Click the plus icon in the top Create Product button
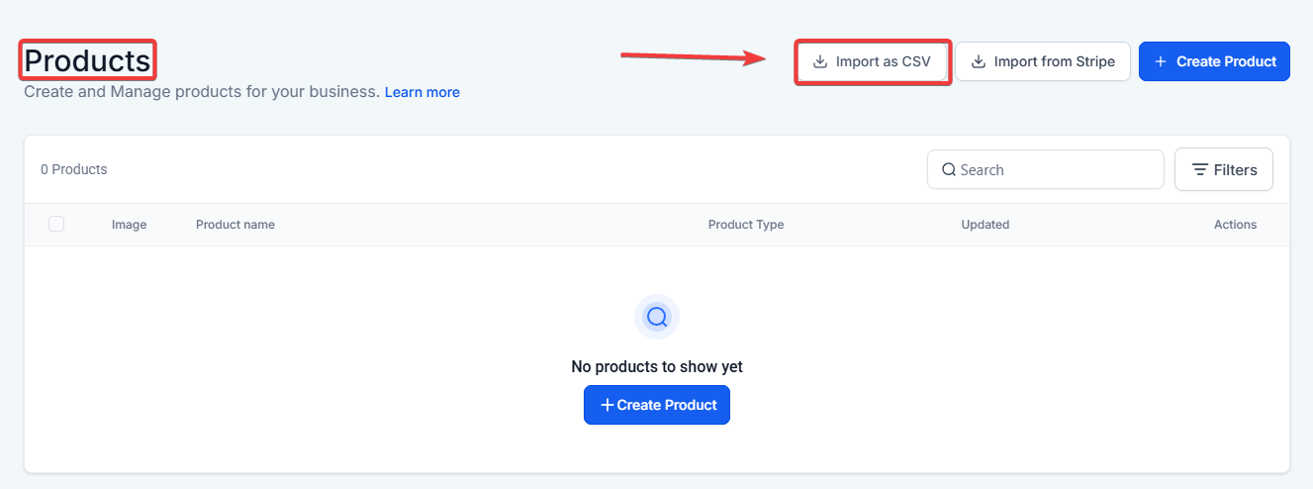Viewport: 1313px width, 489px height. 1161,61
